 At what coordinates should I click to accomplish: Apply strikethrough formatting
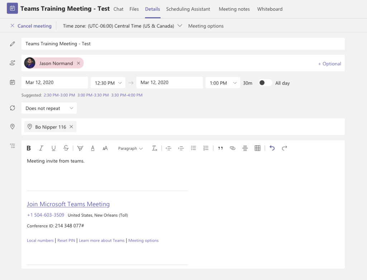(66, 148)
